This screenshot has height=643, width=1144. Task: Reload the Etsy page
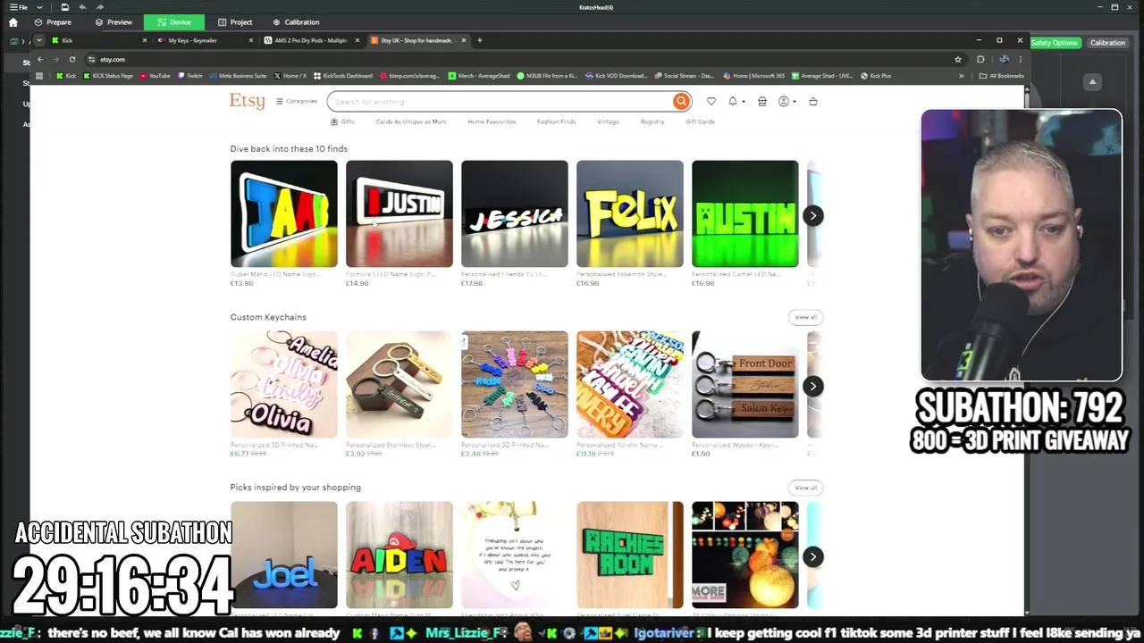[x=72, y=59]
